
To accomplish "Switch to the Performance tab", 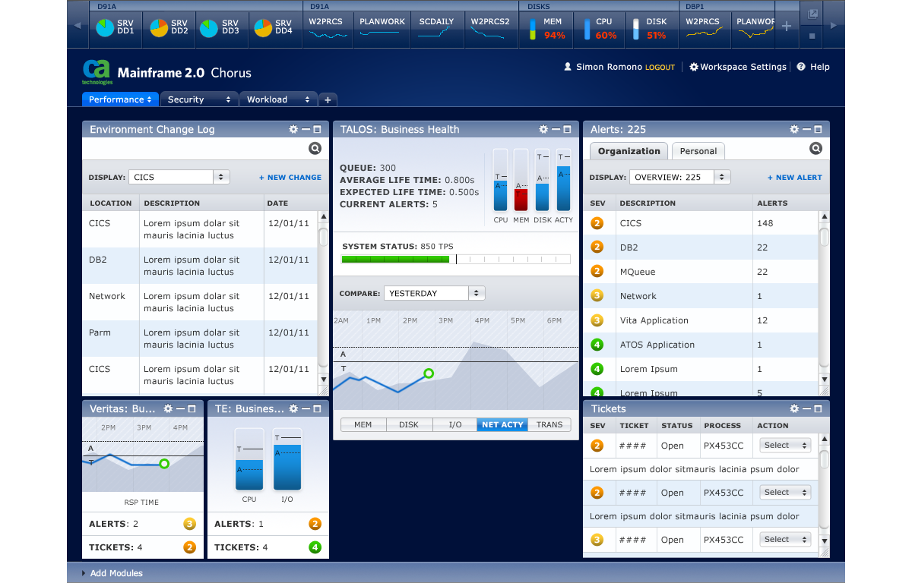I will (121, 99).
